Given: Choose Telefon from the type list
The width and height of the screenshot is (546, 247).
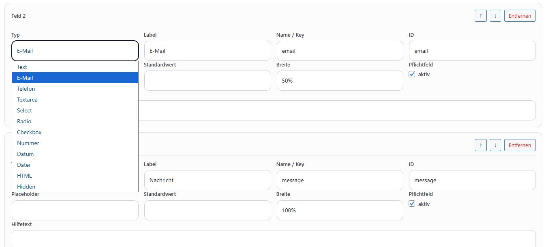Looking at the screenshot, I should 26,89.
